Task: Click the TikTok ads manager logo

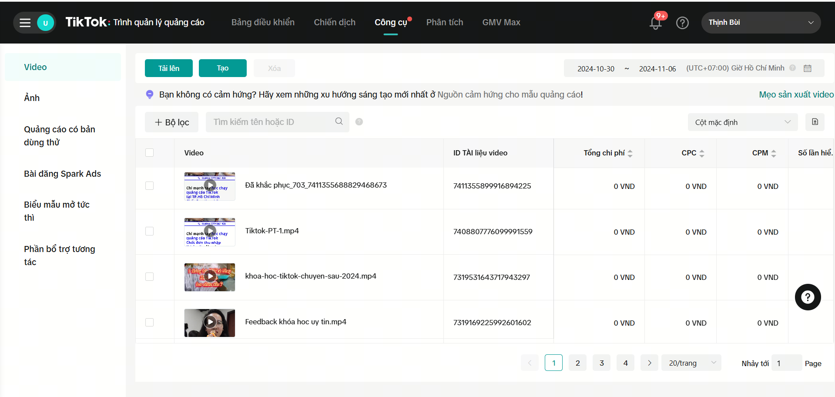Action: click(135, 22)
